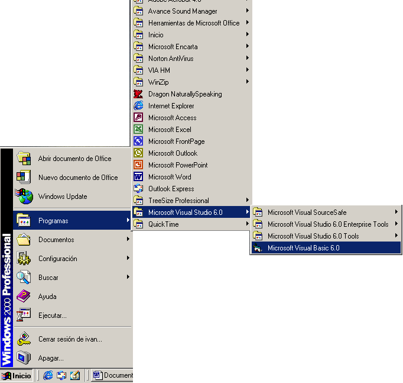Click the Microsoft Visual Basic 6.0 icon

click(258, 248)
